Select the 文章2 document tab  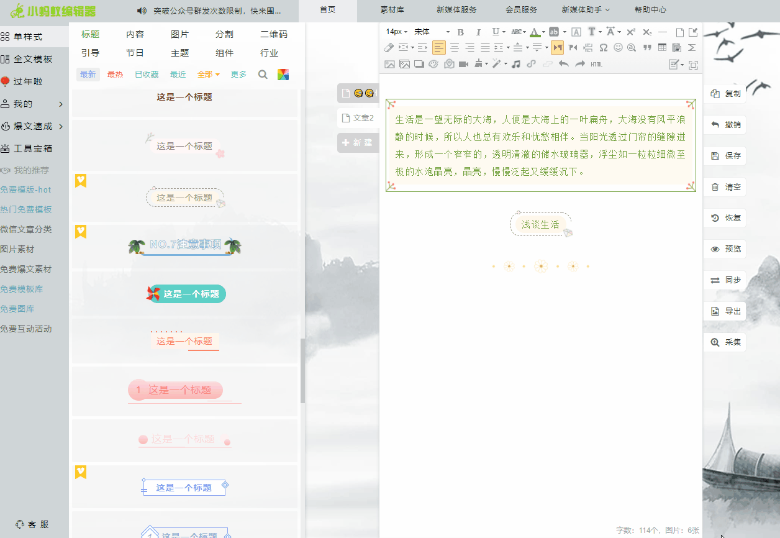tap(358, 117)
